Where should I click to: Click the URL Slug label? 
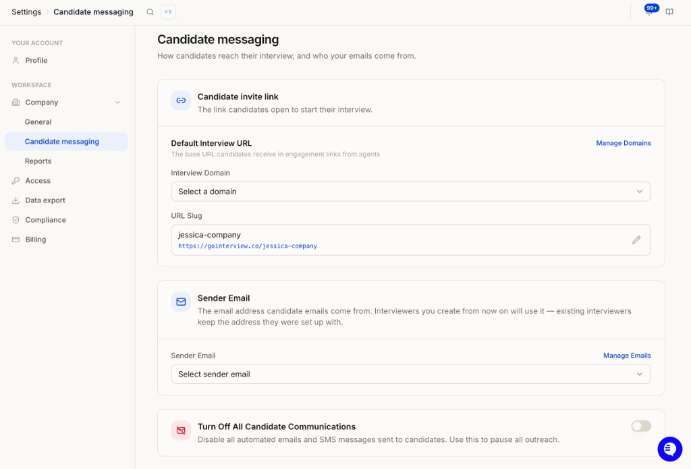[186, 216]
